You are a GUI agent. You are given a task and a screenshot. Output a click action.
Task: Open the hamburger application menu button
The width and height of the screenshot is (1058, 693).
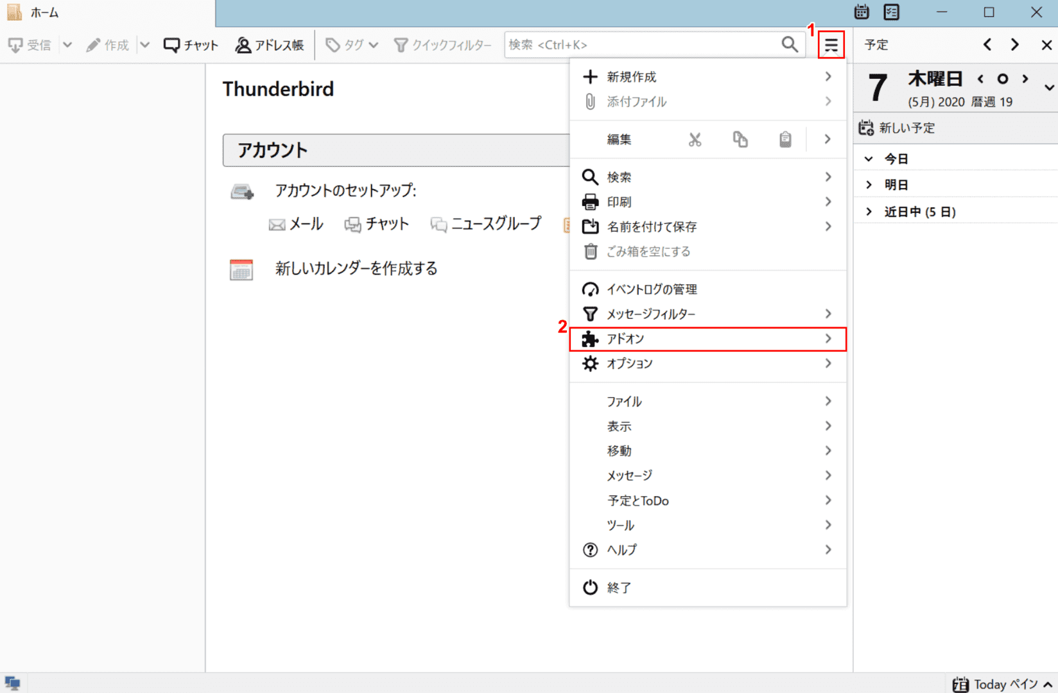coord(831,45)
